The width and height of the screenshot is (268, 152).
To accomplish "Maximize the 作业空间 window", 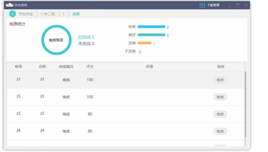I will point(238,5).
